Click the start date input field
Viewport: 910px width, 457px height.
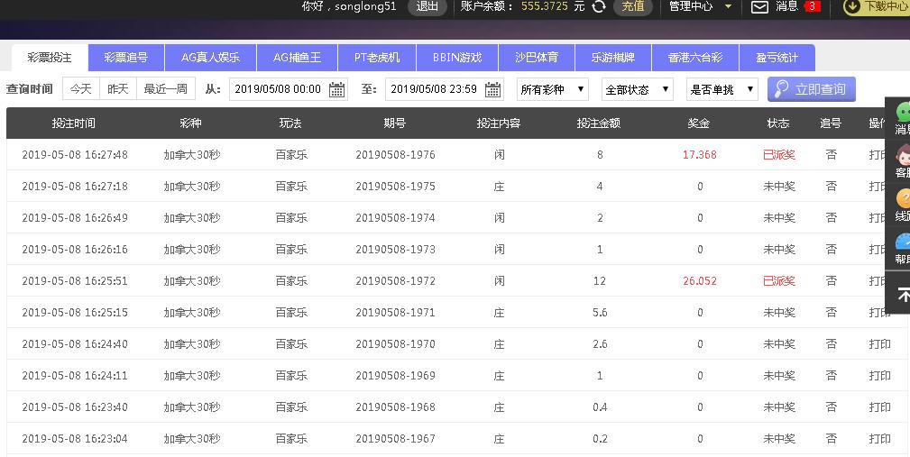click(x=278, y=89)
